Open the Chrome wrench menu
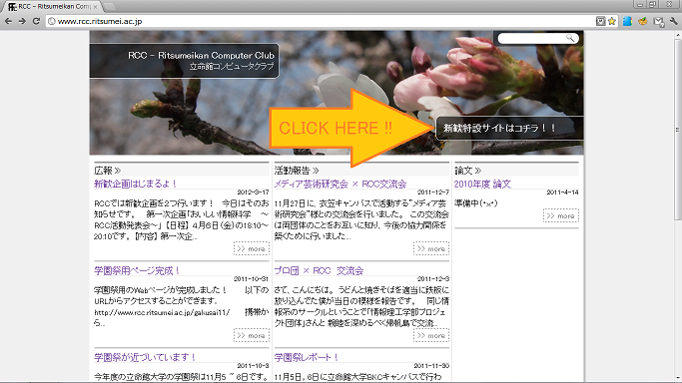This screenshot has height=383, width=682. [674, 21]
